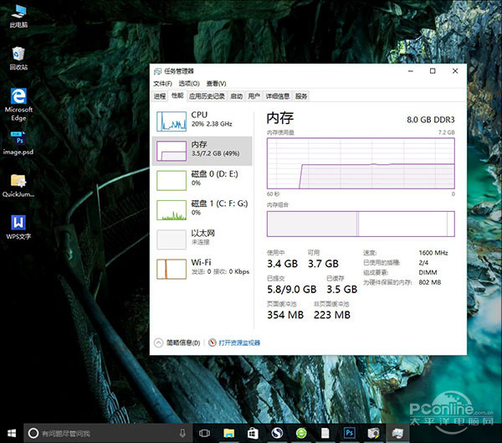Click the resource monitor gauge icon

click(x=212, y=343)
